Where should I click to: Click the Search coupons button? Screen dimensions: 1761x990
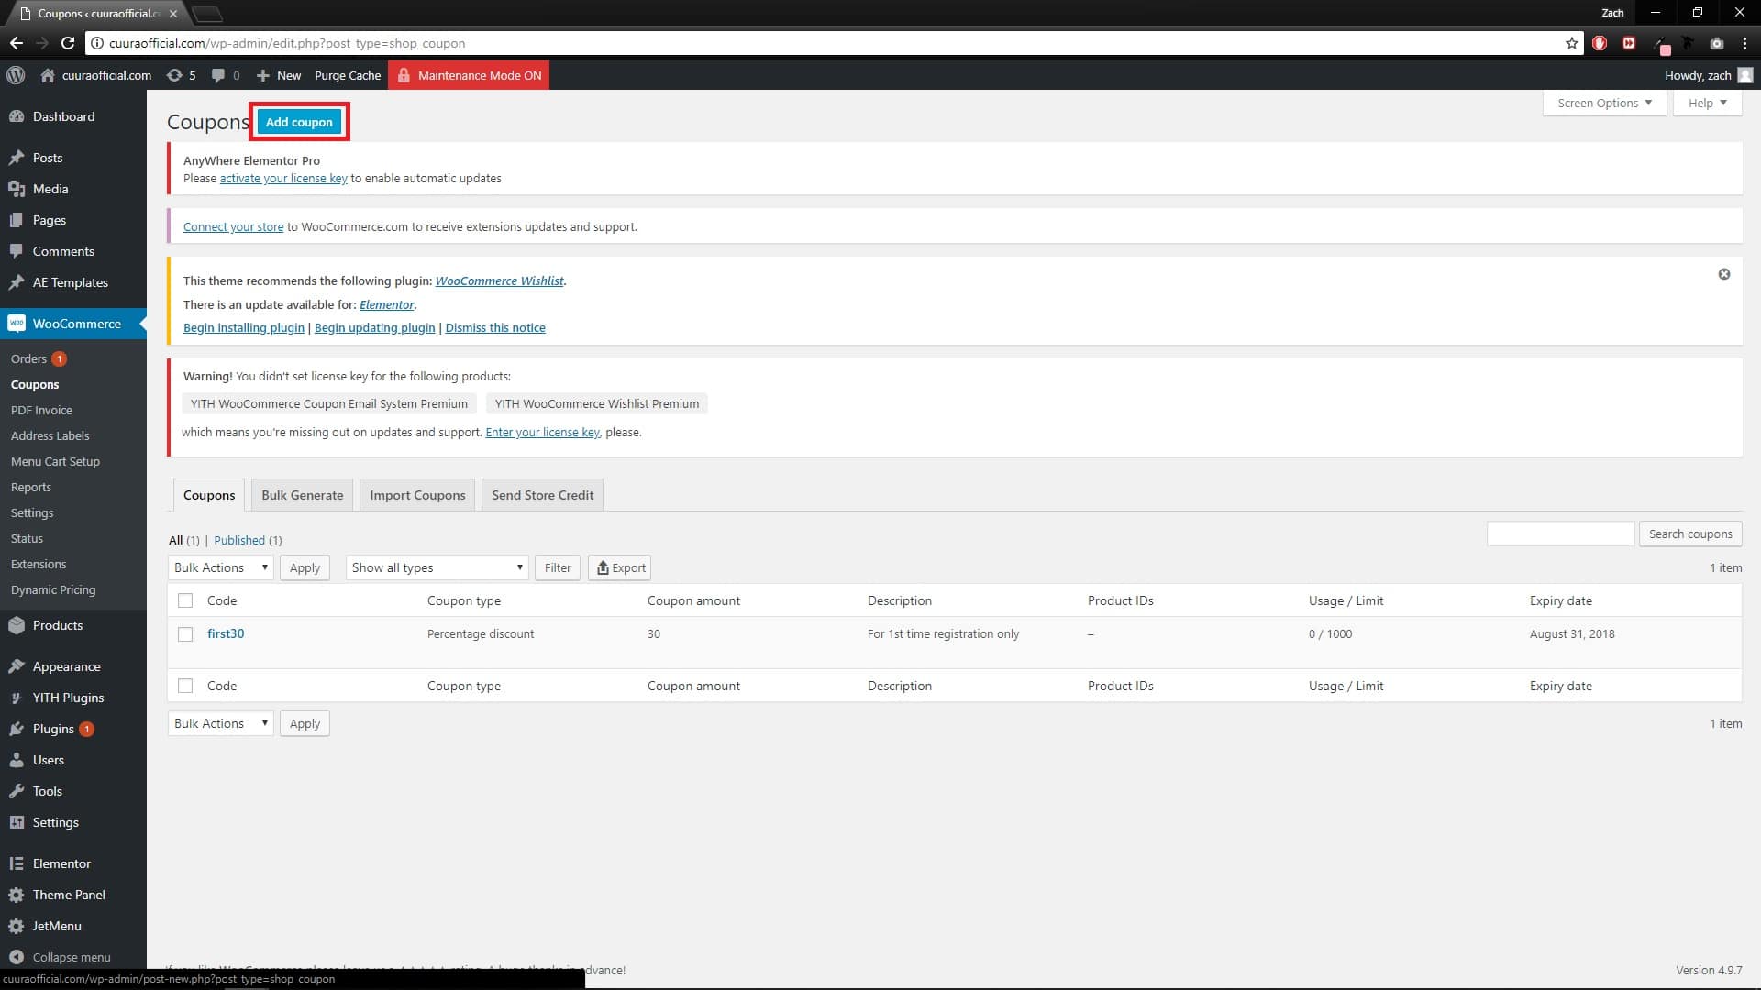coord(1690,533)
